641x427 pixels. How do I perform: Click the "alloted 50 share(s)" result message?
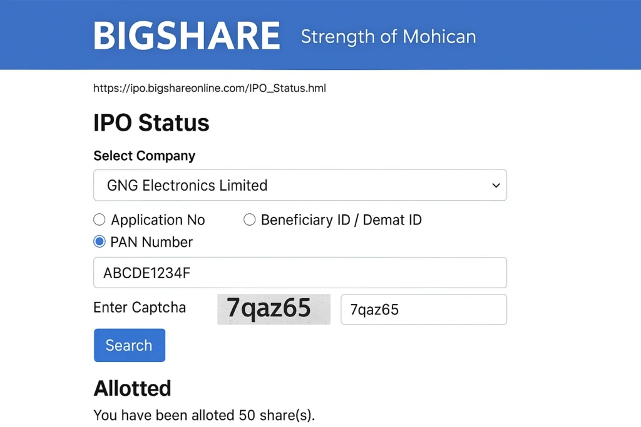point(204,415)
